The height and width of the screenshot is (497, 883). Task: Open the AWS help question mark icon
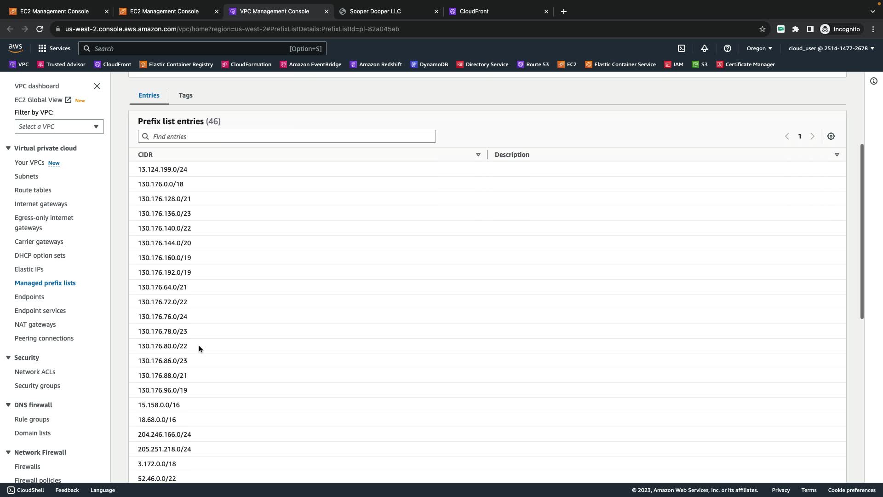point(727,48)
